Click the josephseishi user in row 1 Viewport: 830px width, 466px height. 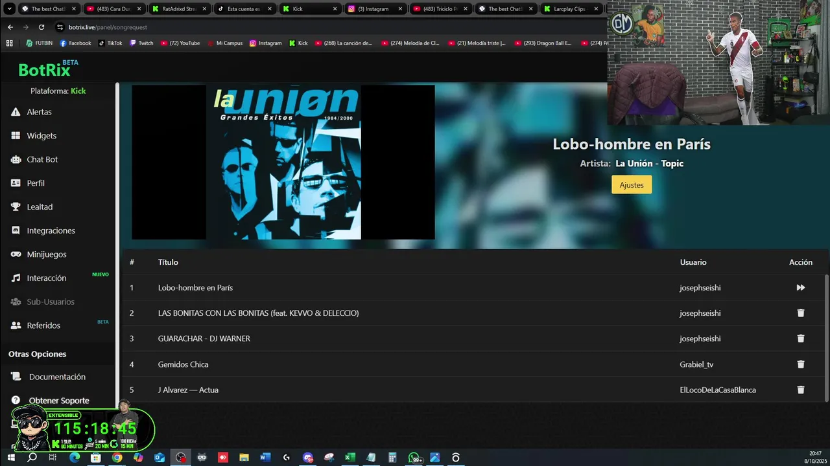[700, 287]
